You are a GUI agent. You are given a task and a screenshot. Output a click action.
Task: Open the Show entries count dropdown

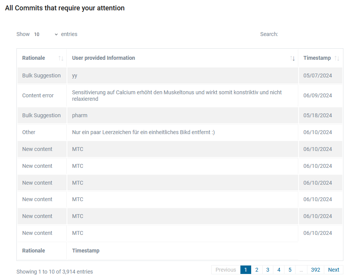[x=46, y=34]
